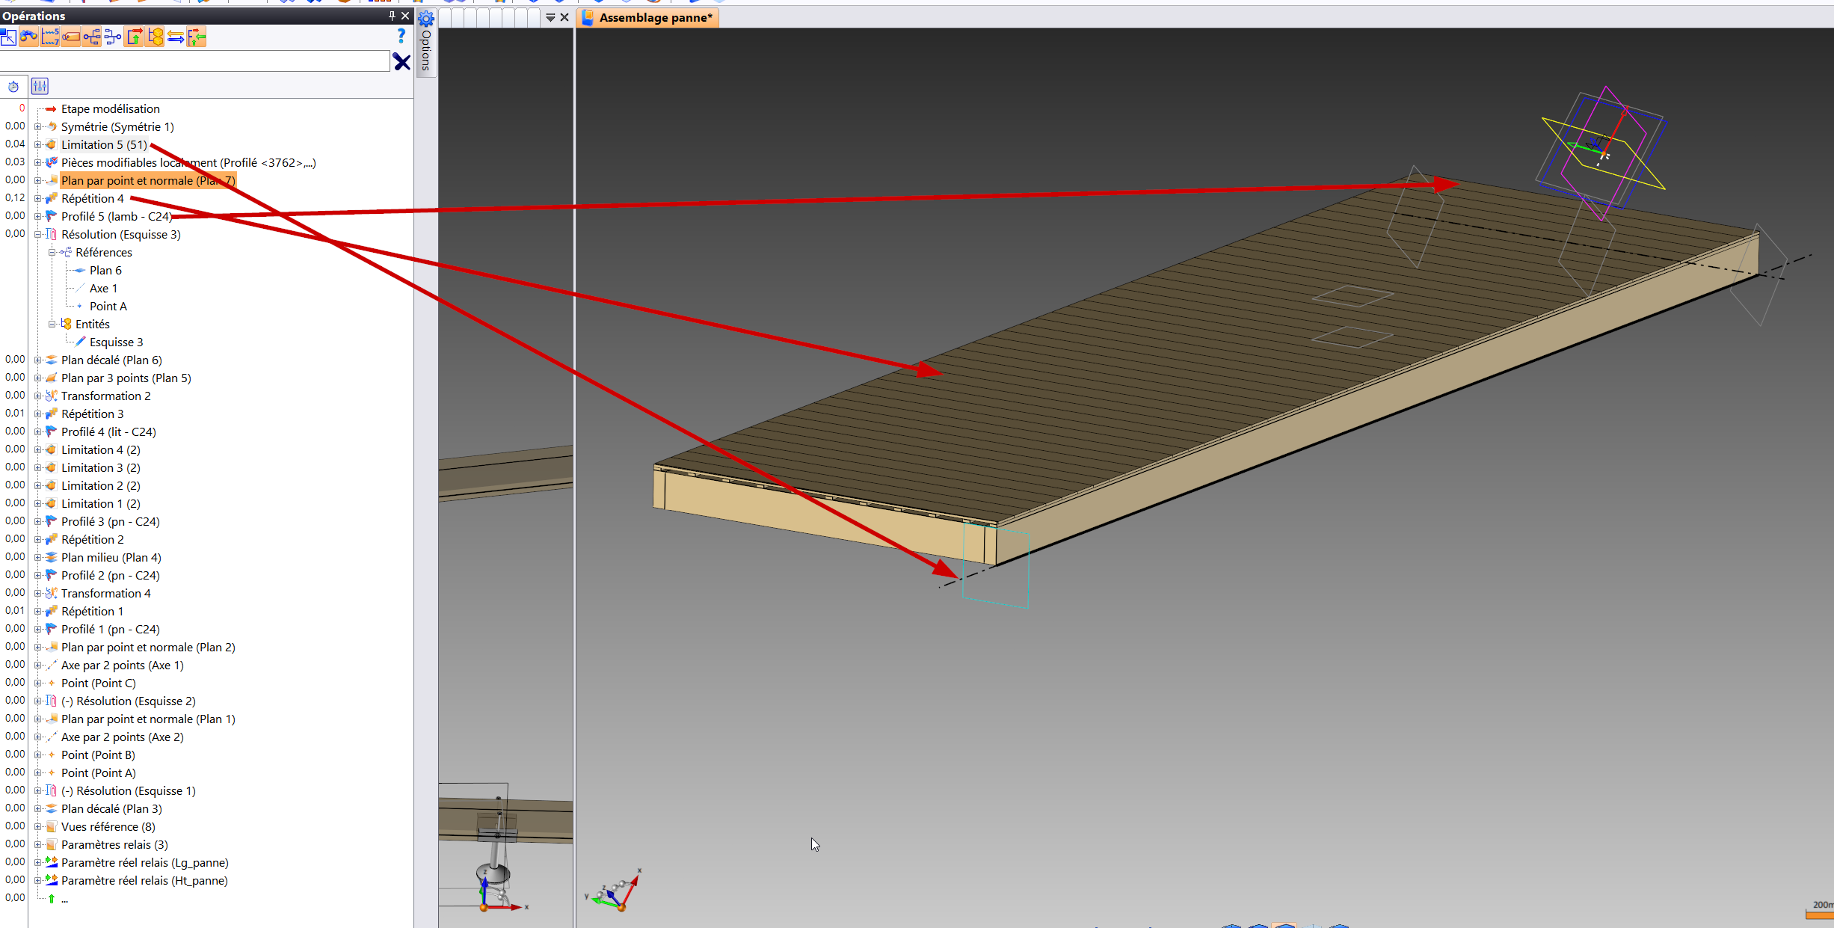Select Plan décalé (Plan 3)
Image resolution: width=1834 pixels, height=928 pixels.
click(111, 809)
